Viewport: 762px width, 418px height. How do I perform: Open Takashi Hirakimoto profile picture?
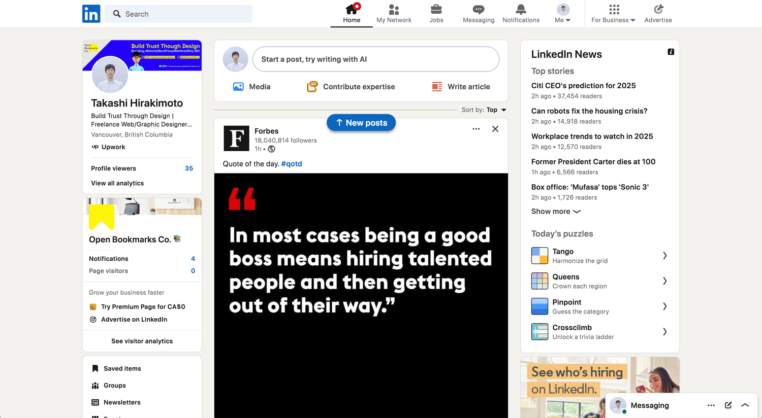pyautogui.click(x=110, y=75)
